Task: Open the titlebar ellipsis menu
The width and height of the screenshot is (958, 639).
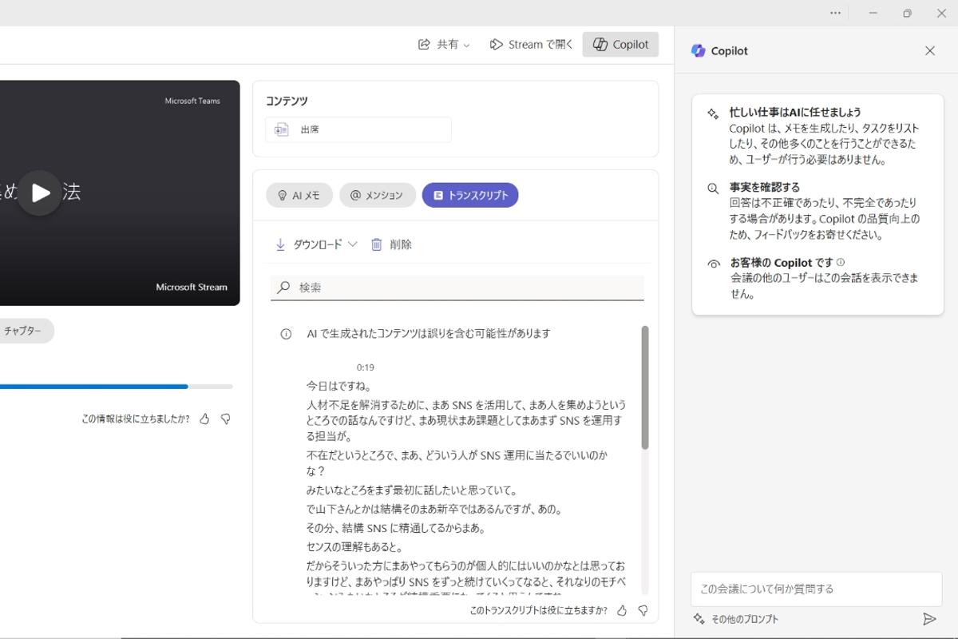Action: coord(835,13)
